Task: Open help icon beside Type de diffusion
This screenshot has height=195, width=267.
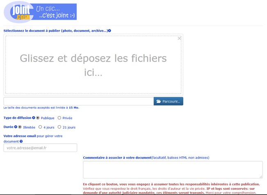Action: 34,118
